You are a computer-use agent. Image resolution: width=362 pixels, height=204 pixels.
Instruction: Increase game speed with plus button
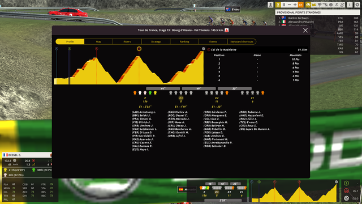[295, 5]
